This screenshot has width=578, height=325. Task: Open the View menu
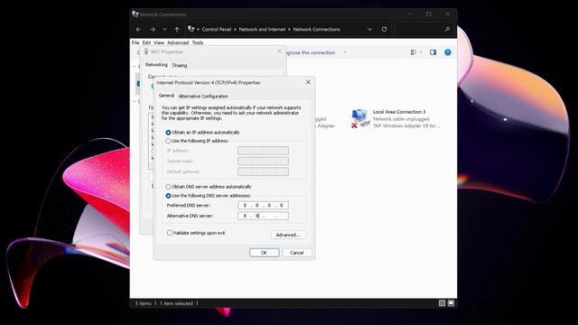click(159, 42)
